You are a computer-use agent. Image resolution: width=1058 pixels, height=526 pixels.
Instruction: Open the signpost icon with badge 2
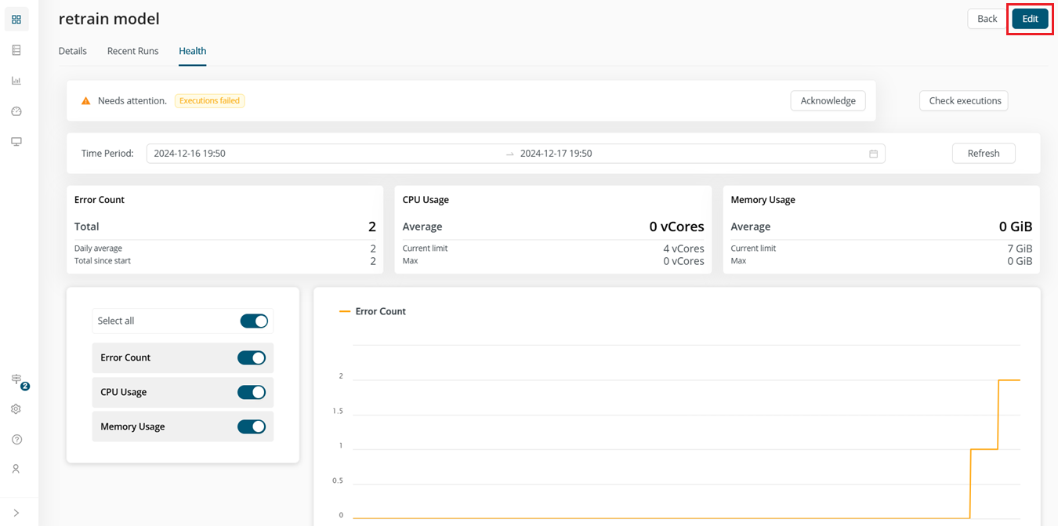pos(16,379)
